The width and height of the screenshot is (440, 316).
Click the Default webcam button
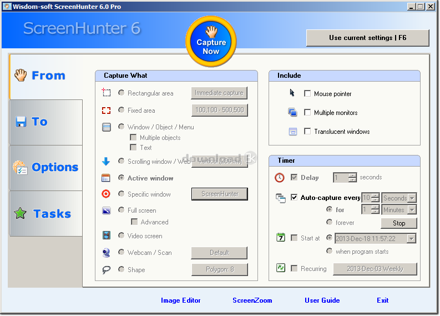pyautogui.click(x=219, y=253)
